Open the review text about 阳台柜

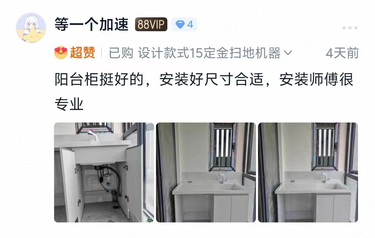pos(204,92)
